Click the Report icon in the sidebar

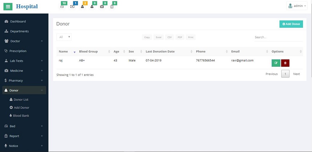[6, 136]
